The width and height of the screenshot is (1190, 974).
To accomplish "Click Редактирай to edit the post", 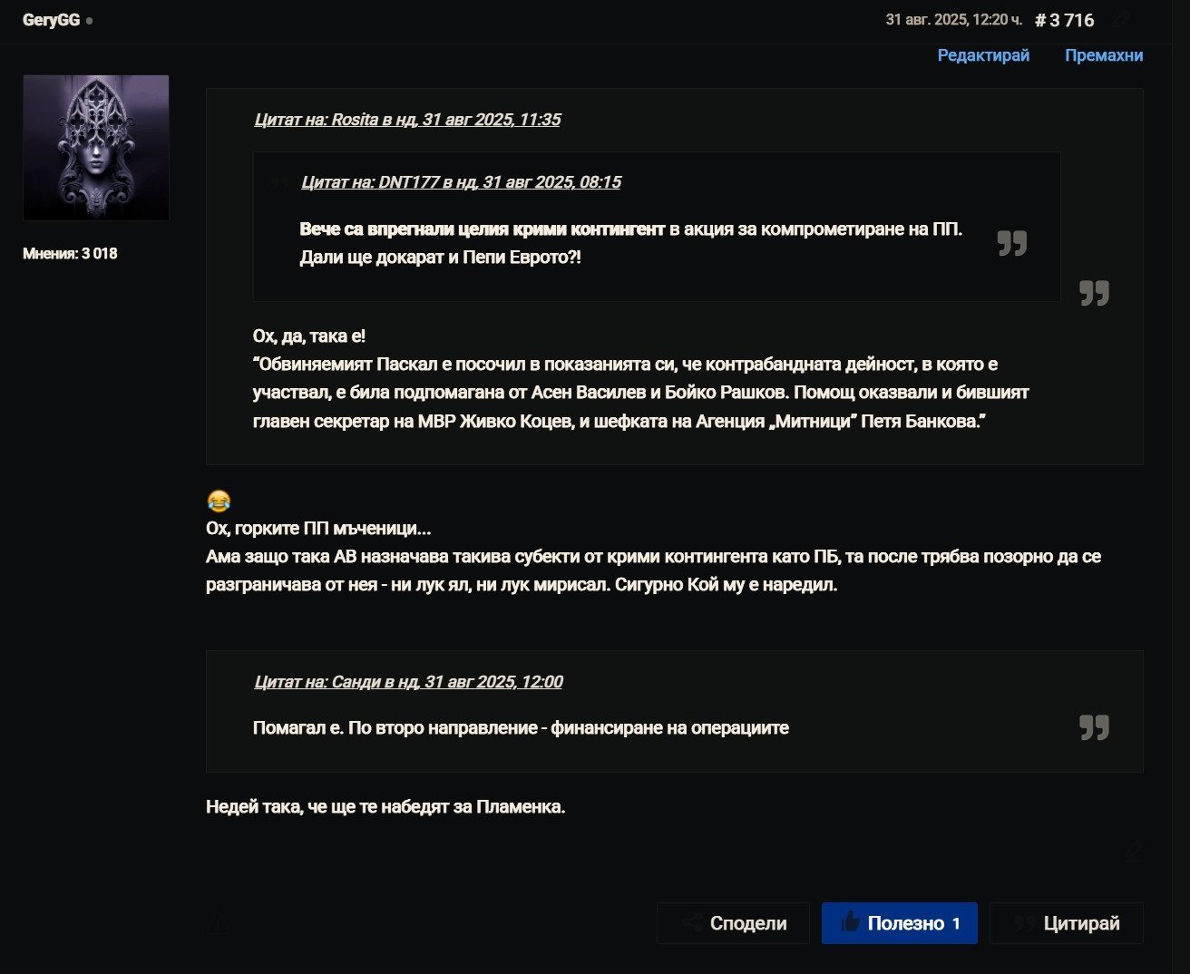I will pos(983,55).
